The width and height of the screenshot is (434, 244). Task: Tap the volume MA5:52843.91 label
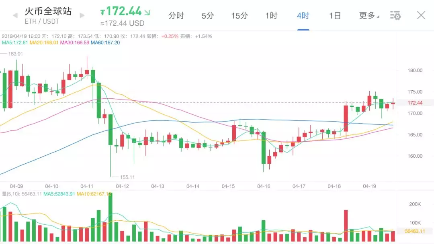click(x=59, y=194)
